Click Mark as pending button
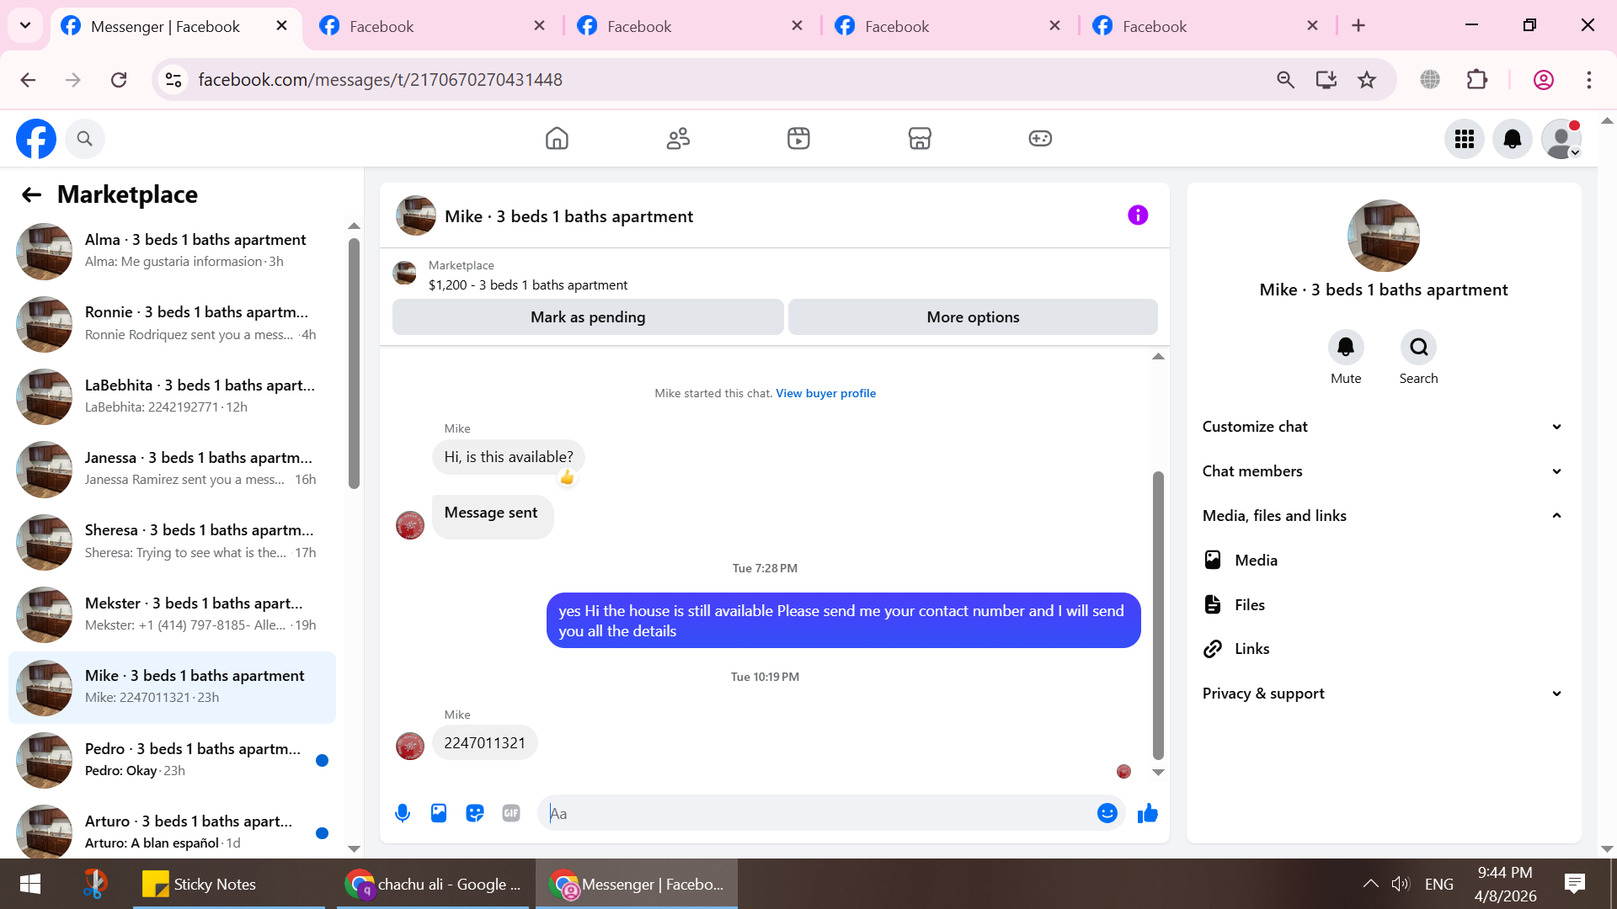 (x=588, y=317)
